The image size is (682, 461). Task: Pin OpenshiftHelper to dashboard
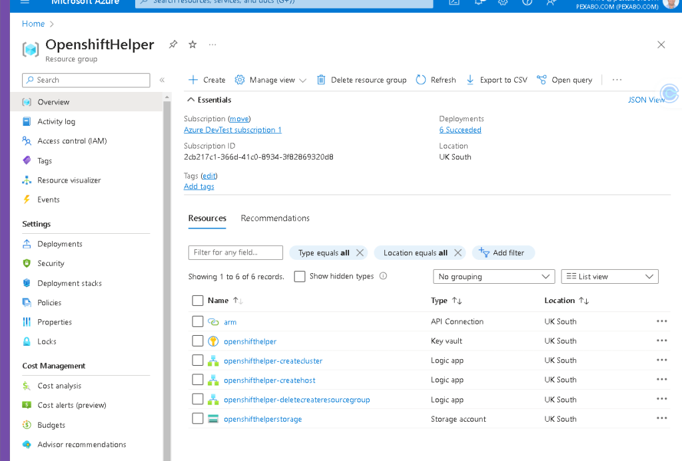173,45
